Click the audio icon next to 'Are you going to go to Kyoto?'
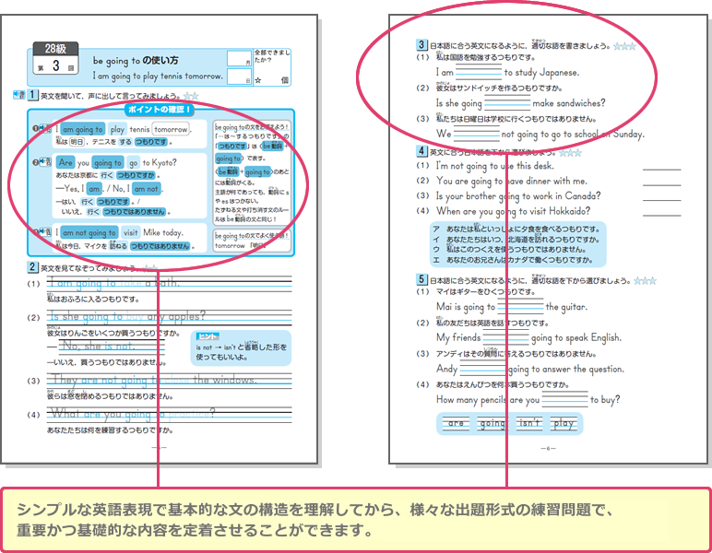 (x=43, y=161)
